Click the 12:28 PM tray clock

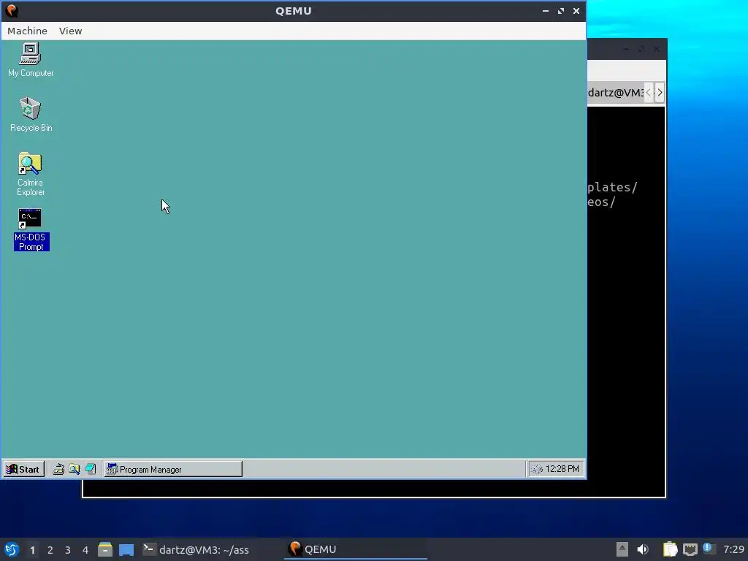562,469
